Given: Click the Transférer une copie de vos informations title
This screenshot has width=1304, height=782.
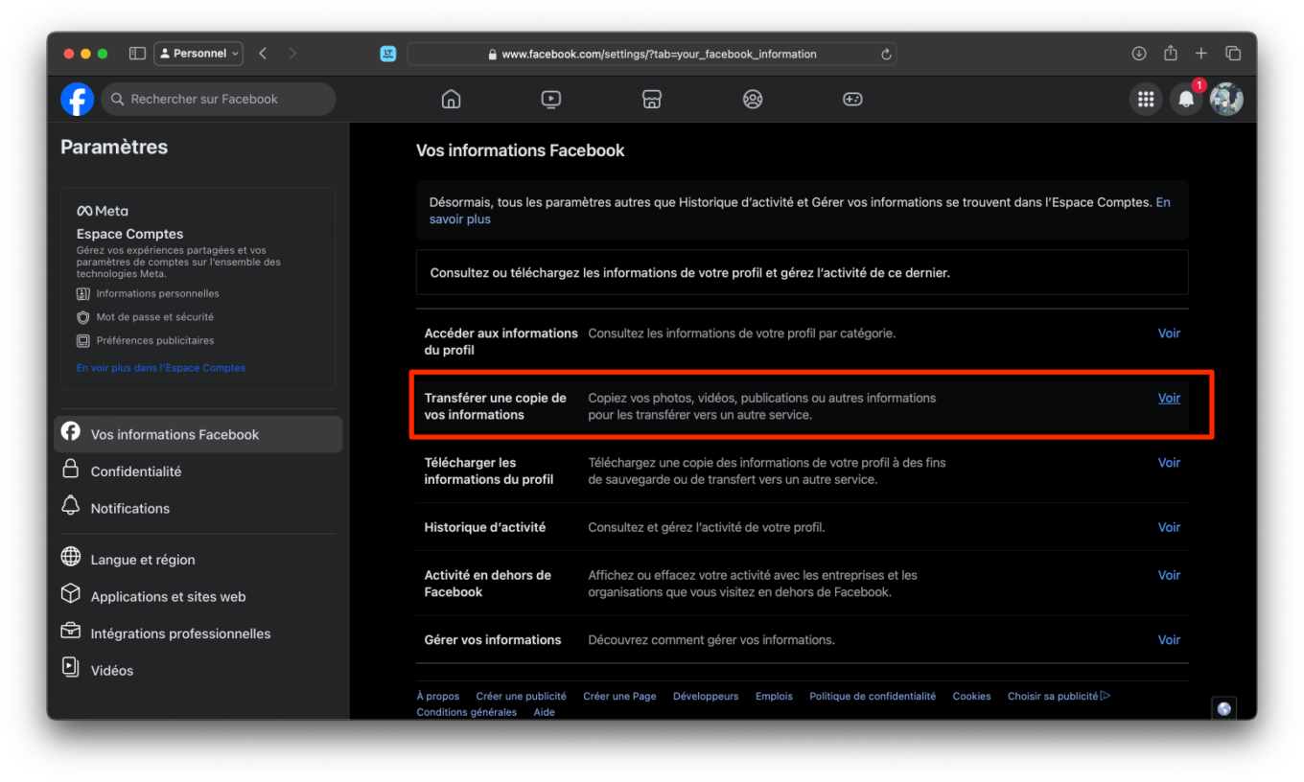Looking at the screenshot, I should click(x=496, y=406).
